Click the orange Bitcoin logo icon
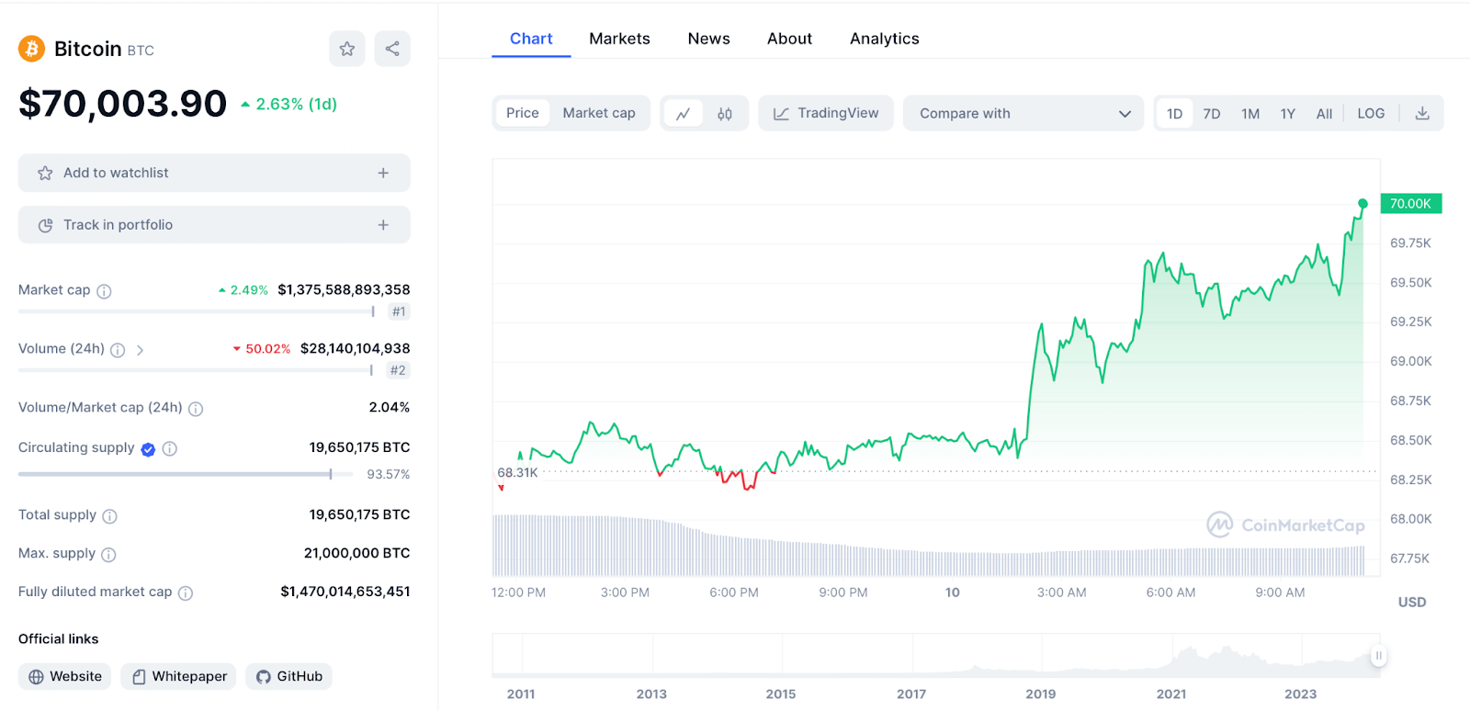This screenshot has width=1470, height=711. pos(31,49)
